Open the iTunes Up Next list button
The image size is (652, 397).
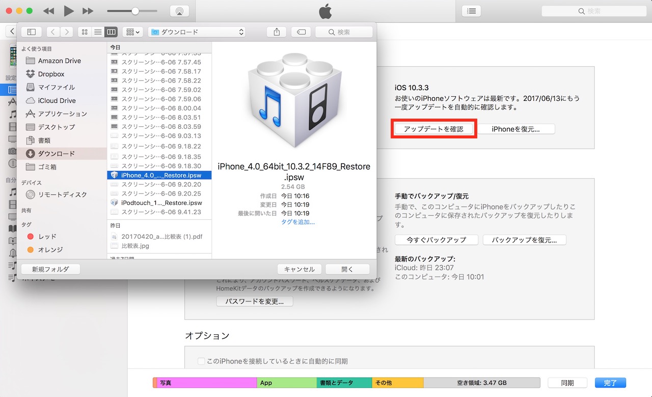(472, 11)
